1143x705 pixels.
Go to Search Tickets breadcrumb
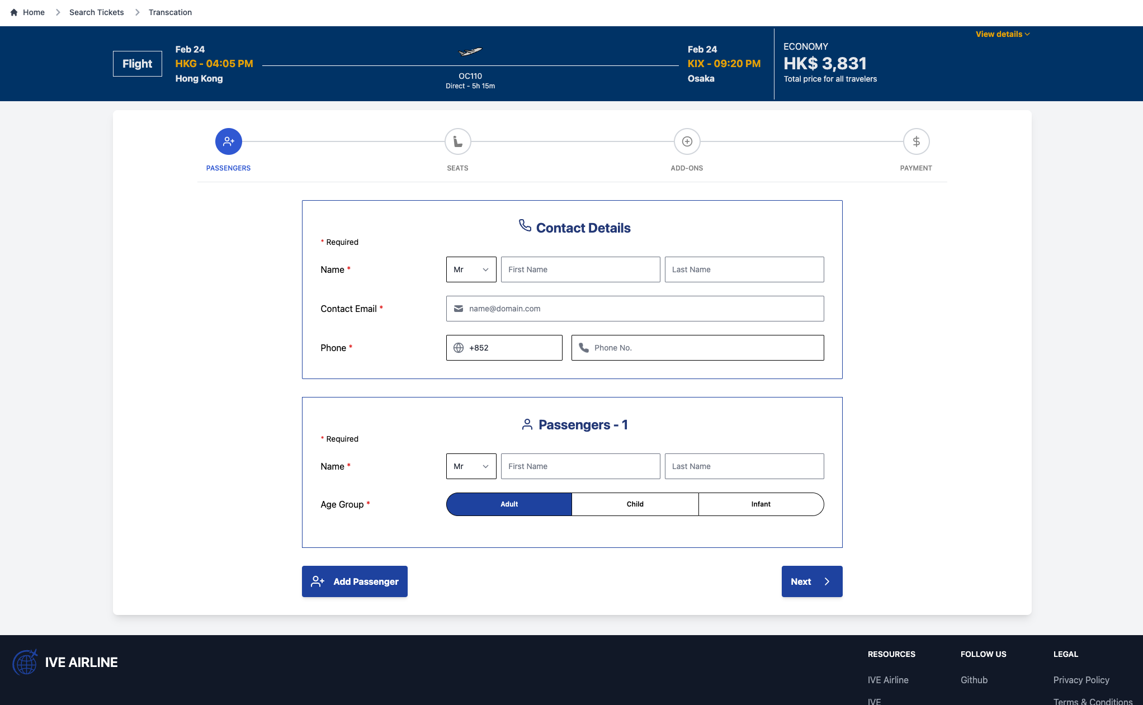[x=96, y=12]
